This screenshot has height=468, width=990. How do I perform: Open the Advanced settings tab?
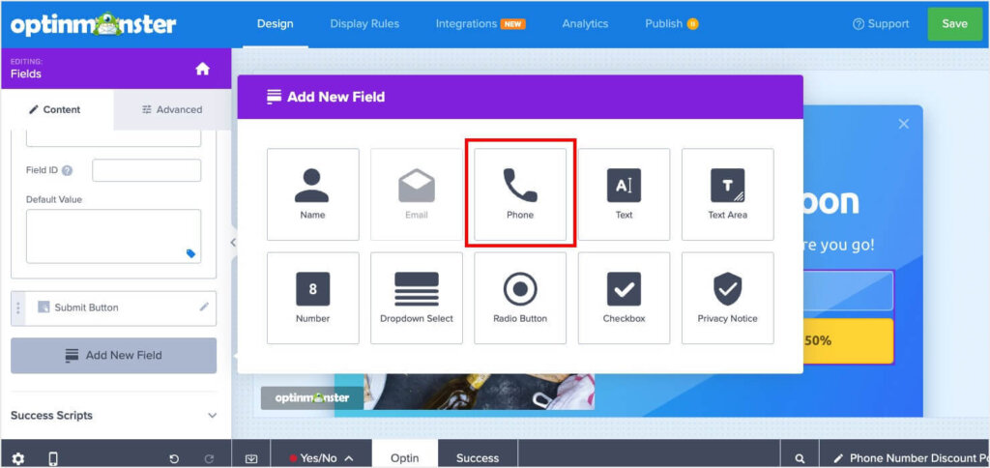pos(172,110)
